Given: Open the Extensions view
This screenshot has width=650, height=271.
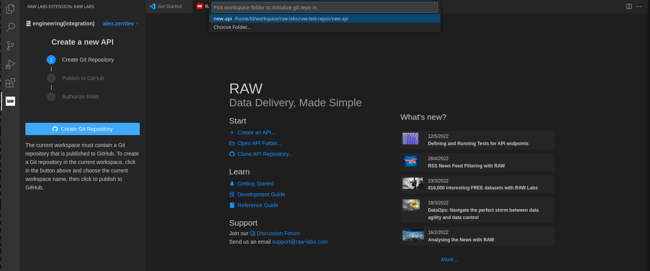Looking at the screenshot, I should (x=10, y=83).
